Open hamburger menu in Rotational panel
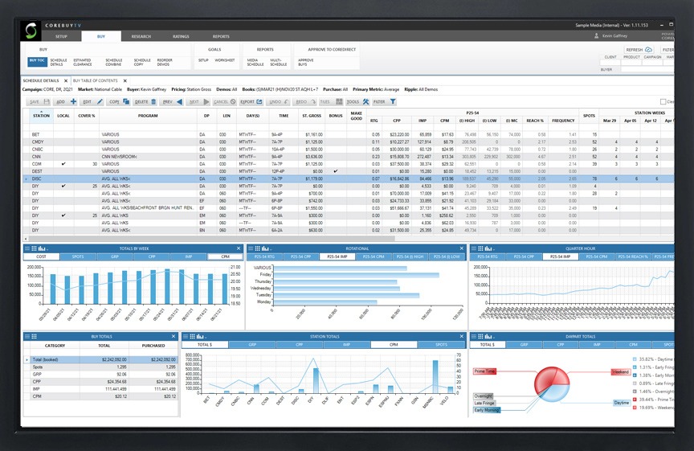This screenshot has width=694, height=451. tap(251, 248)
